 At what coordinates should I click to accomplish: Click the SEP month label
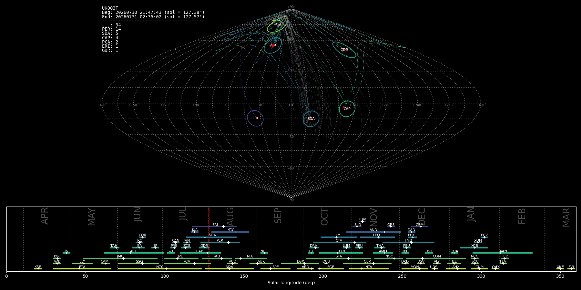click(x=278, y=216)
